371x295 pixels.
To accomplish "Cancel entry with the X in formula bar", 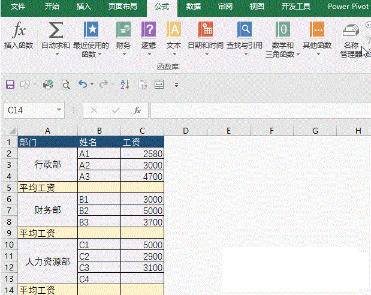I will [94, 110].
